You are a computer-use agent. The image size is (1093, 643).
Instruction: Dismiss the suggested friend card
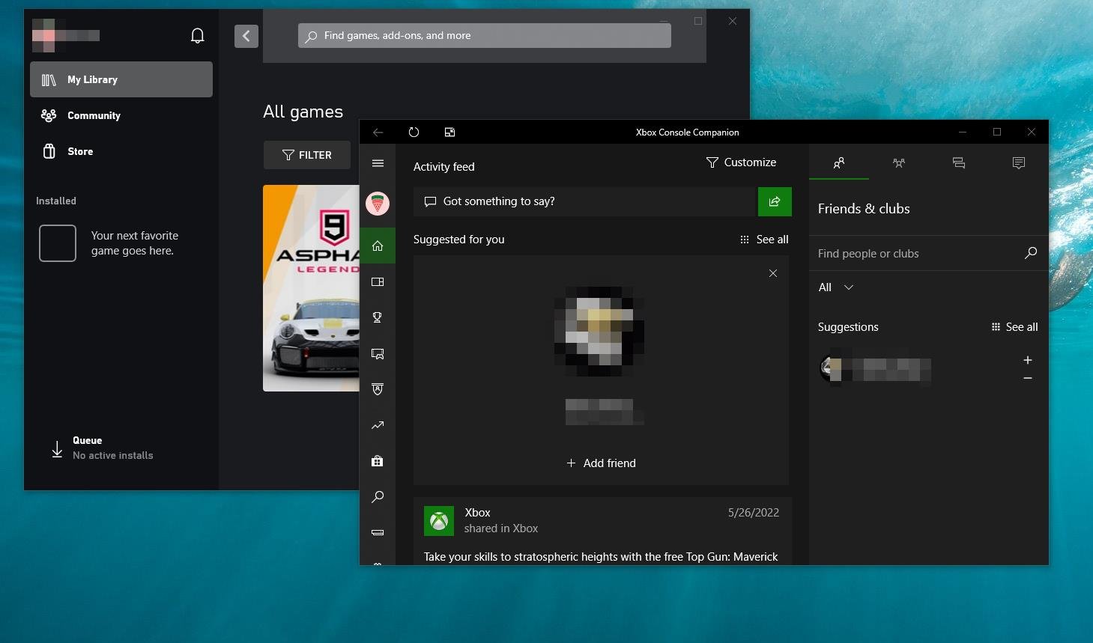pyautogui.click(x=773, y=273)
